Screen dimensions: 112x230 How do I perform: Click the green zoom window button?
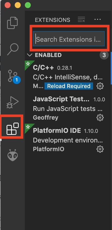[x=28, y=5]
